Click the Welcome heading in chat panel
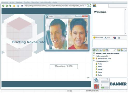The width and height of the screenshot is (128, 93). [100, 12]
